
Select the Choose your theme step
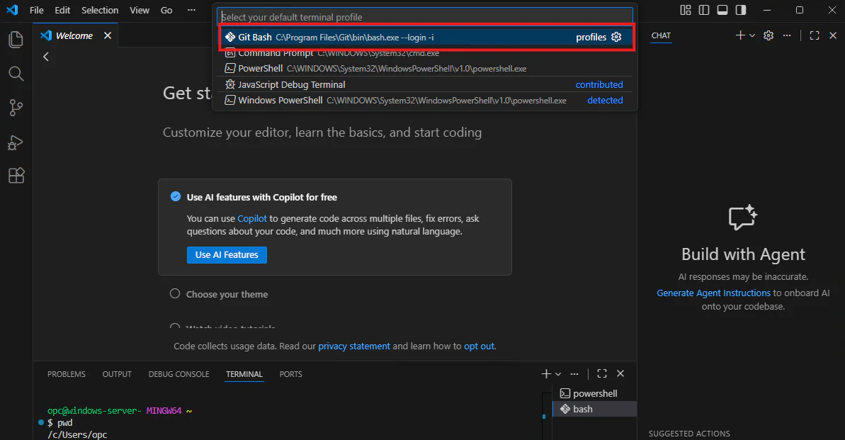(x=227, y=295)
